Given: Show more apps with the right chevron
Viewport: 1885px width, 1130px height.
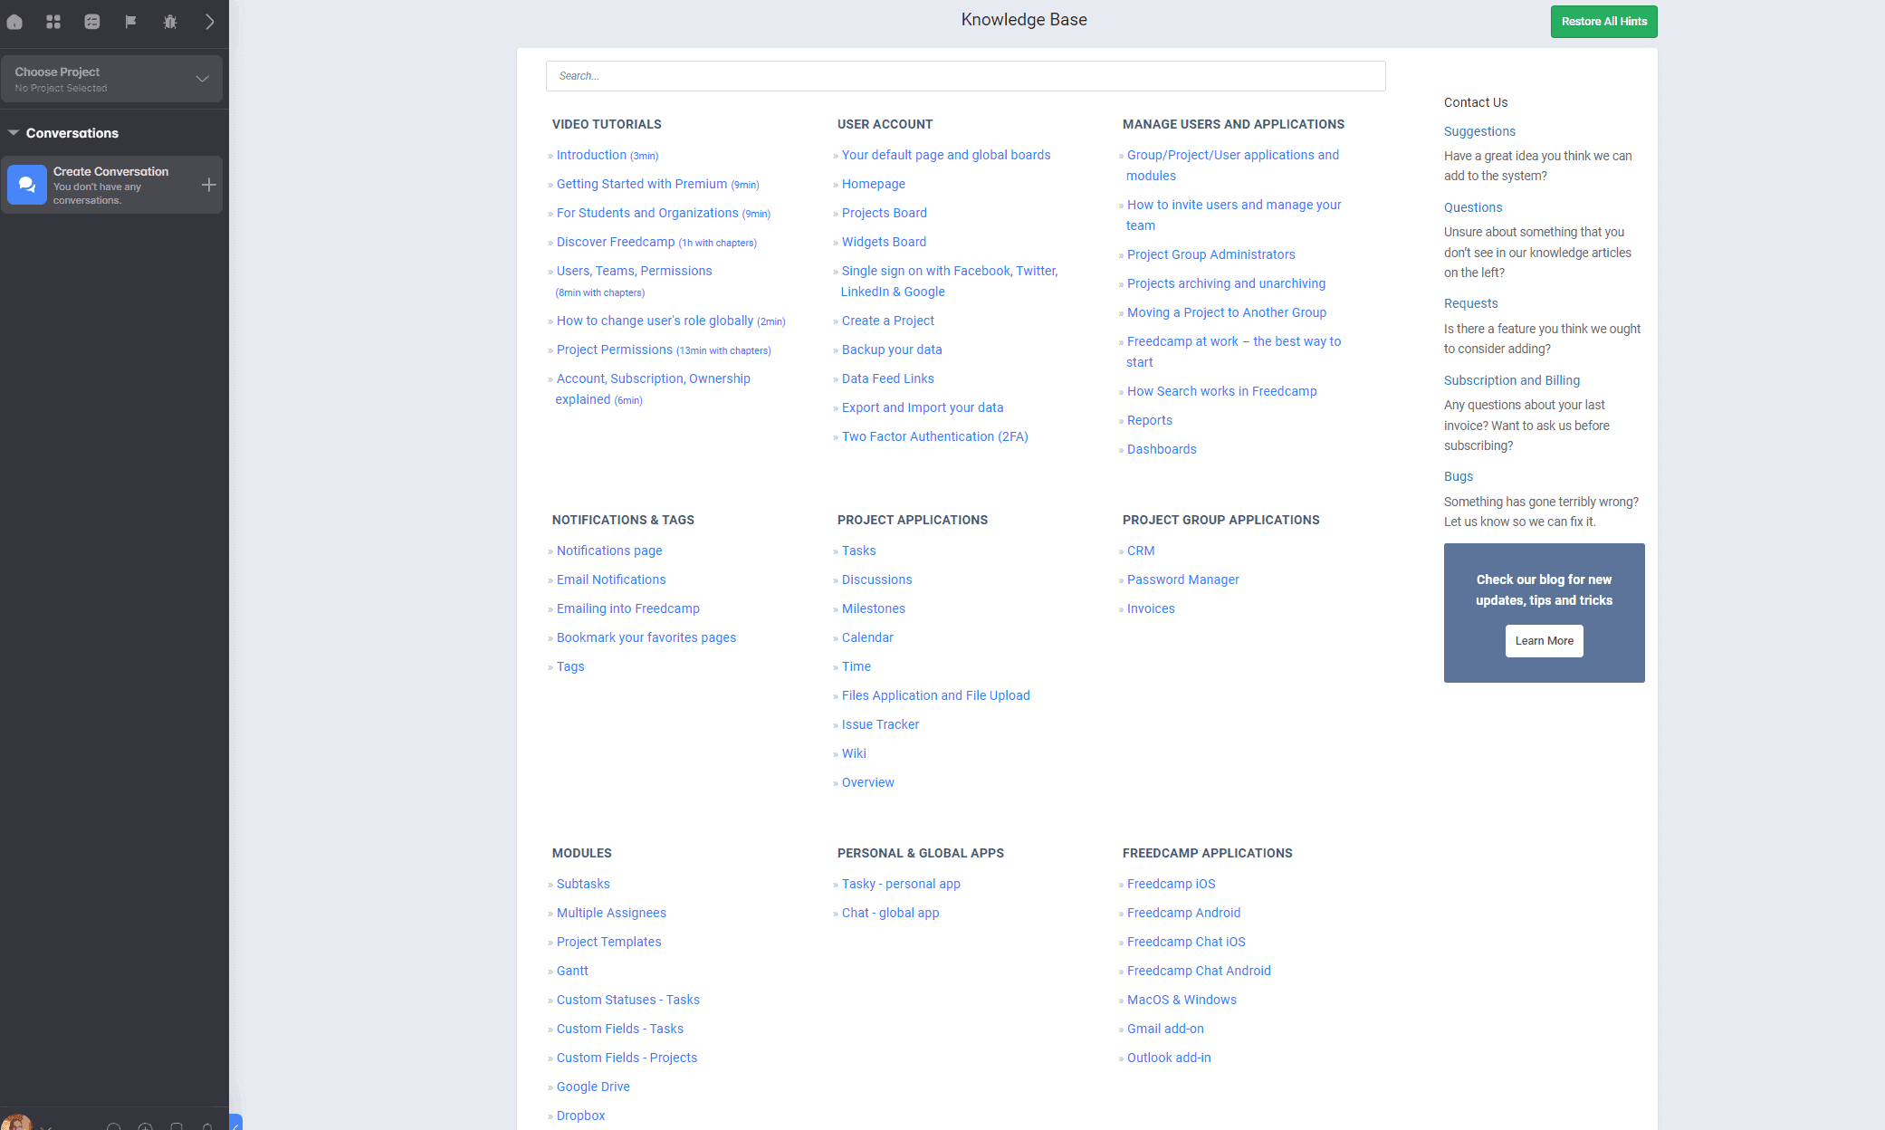Looking at the screenshot, I should 209,22.
